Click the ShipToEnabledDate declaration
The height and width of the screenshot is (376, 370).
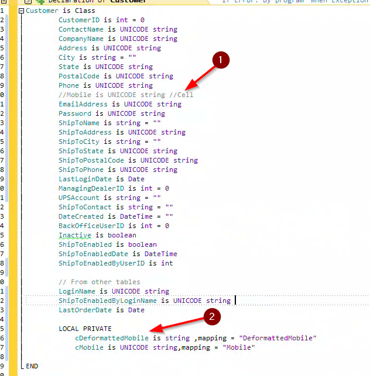tap(118, 254)
